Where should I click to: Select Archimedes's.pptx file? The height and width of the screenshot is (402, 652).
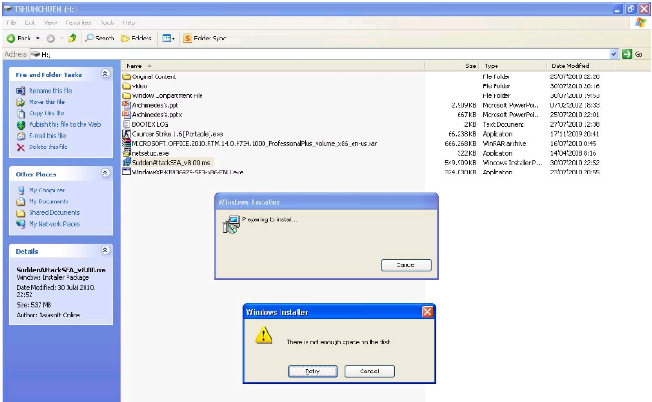pos(156,115)
